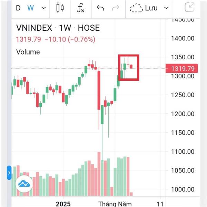Screen dimensions: 207x207
Task: Click the 2025 time axis label
Action: point(63,204)
